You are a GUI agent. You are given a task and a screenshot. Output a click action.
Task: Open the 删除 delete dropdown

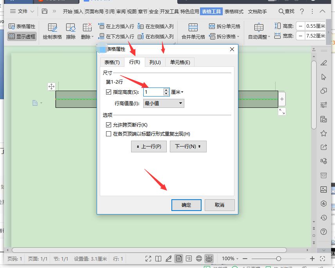(x=87, y=31)
